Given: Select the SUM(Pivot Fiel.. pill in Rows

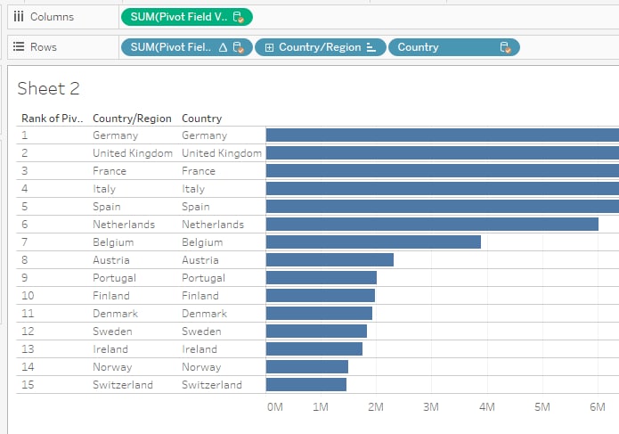Looking at the screenshot, I should (187, 47).
